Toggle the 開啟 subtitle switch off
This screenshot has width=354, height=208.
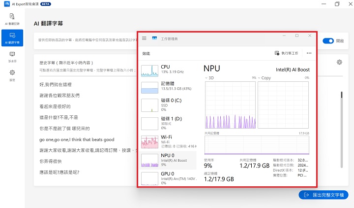tap(328, 41)
